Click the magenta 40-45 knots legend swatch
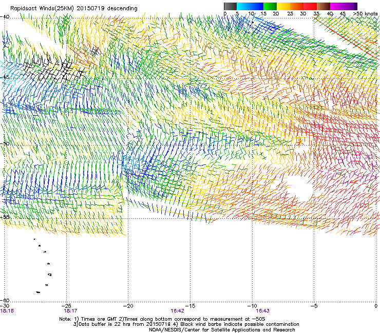This screenshot has width=380, height=333. click(x=337, y=6)
